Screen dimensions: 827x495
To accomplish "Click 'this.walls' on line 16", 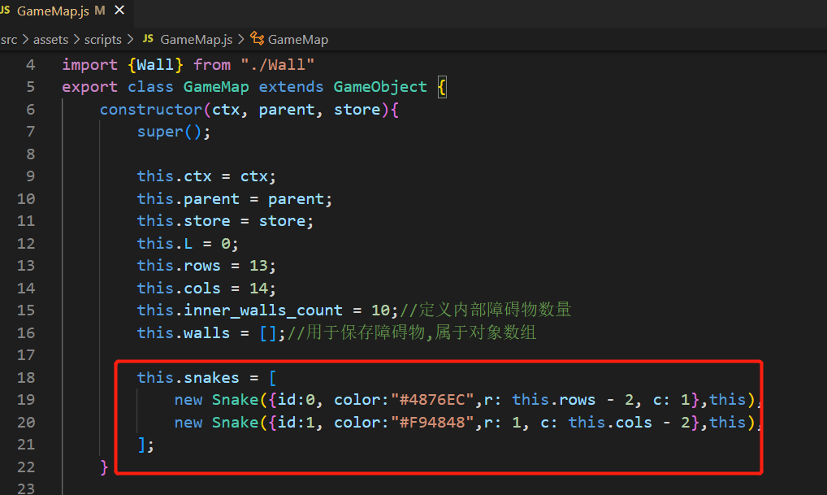I will 184,333.
